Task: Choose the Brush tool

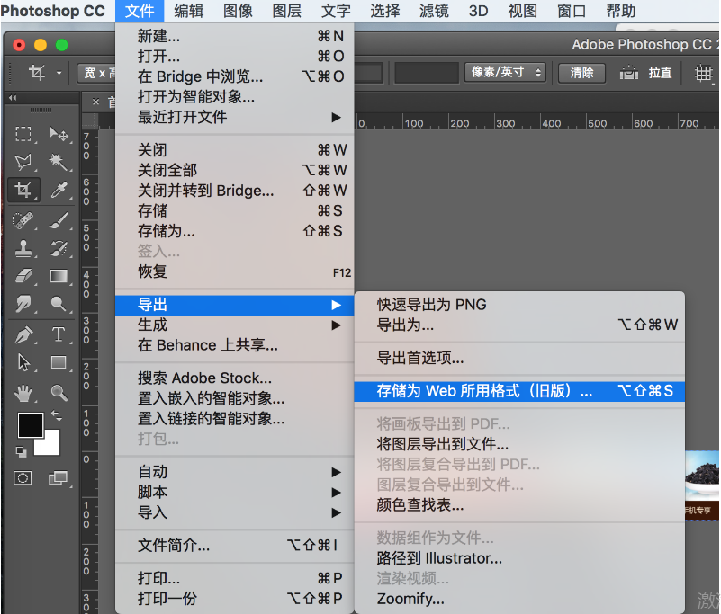Action: point(59,219)
